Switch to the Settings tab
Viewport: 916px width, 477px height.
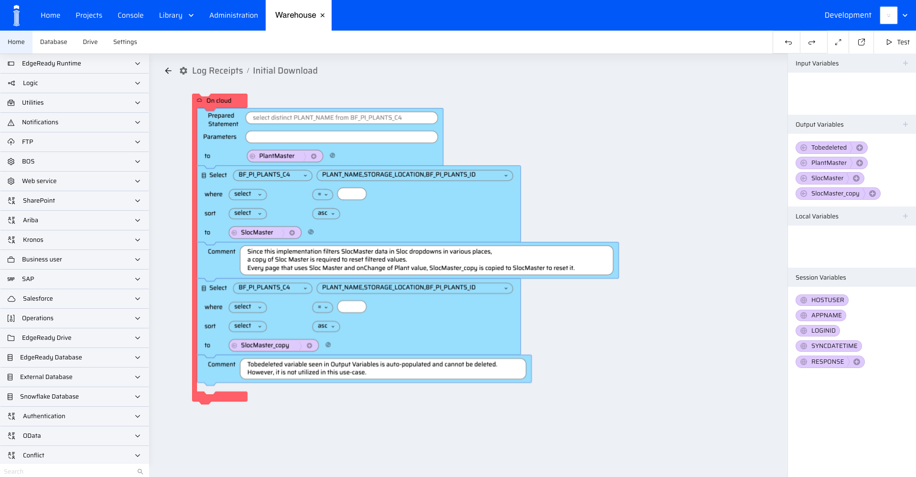point(125,42)
